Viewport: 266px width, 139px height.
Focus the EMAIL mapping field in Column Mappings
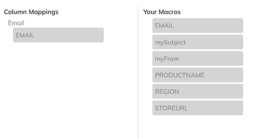(x=58, y=35)
